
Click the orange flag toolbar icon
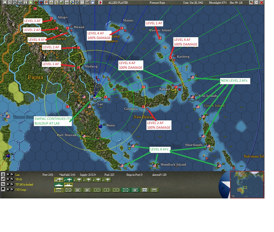pos(46,2)
